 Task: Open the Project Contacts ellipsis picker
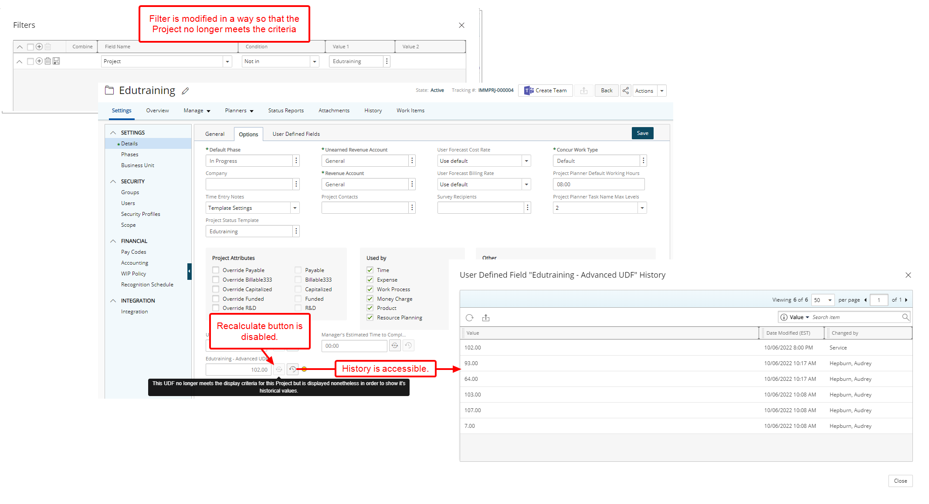(x=412, y=208)
